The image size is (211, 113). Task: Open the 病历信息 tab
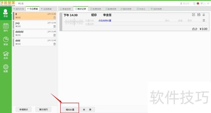pyautogui.click(x=126, y=9)
